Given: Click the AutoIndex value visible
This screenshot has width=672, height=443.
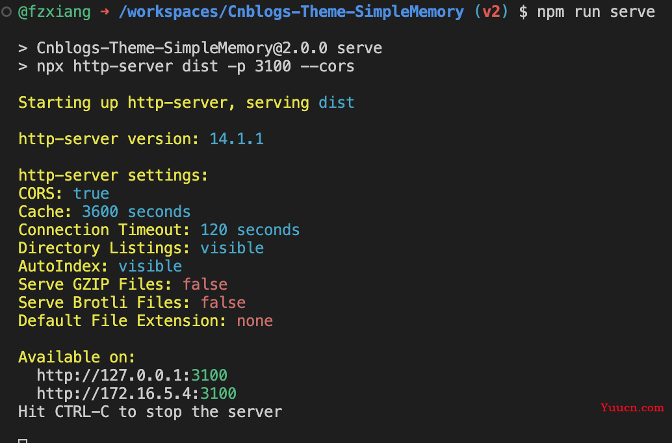Looking at the screenshot, I should tap(150, 266).
